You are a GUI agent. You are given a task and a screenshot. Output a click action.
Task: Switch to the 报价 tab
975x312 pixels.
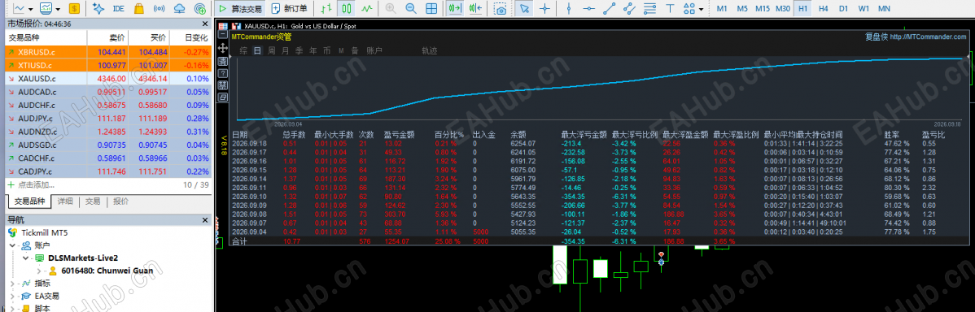click(120, 201)
